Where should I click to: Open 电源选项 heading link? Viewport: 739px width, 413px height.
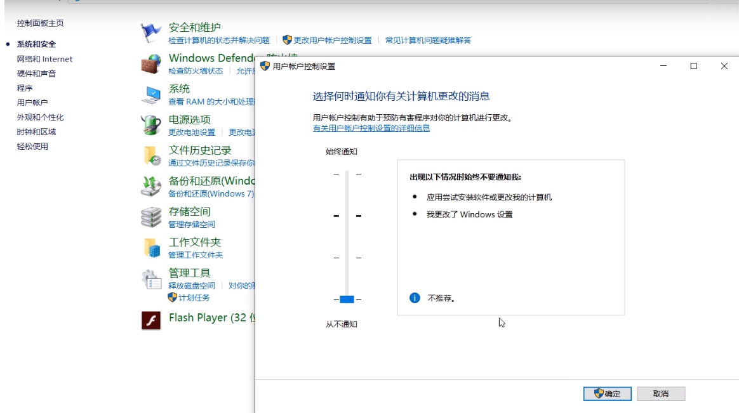pyautogui.click(x=189, y=120)
